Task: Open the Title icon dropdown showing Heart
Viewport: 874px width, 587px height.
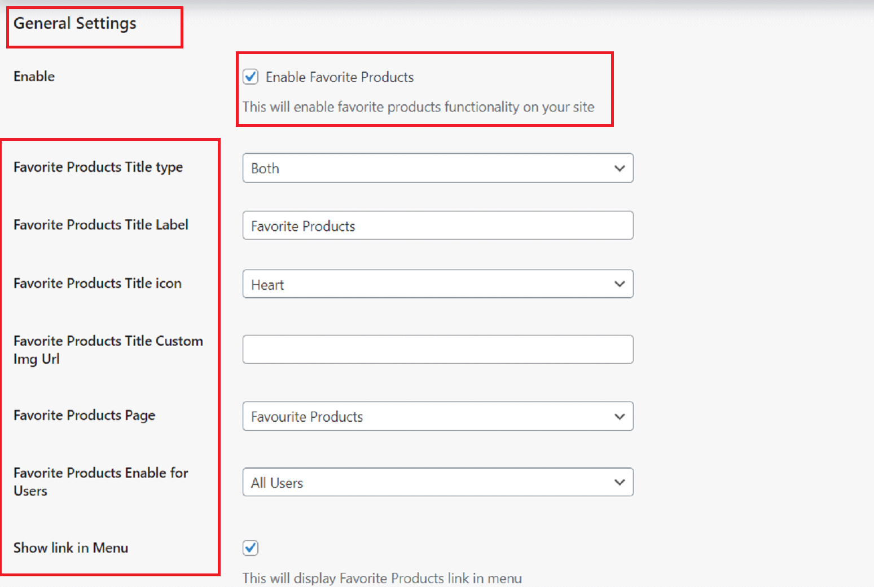Action: click(x=438, y=284)
